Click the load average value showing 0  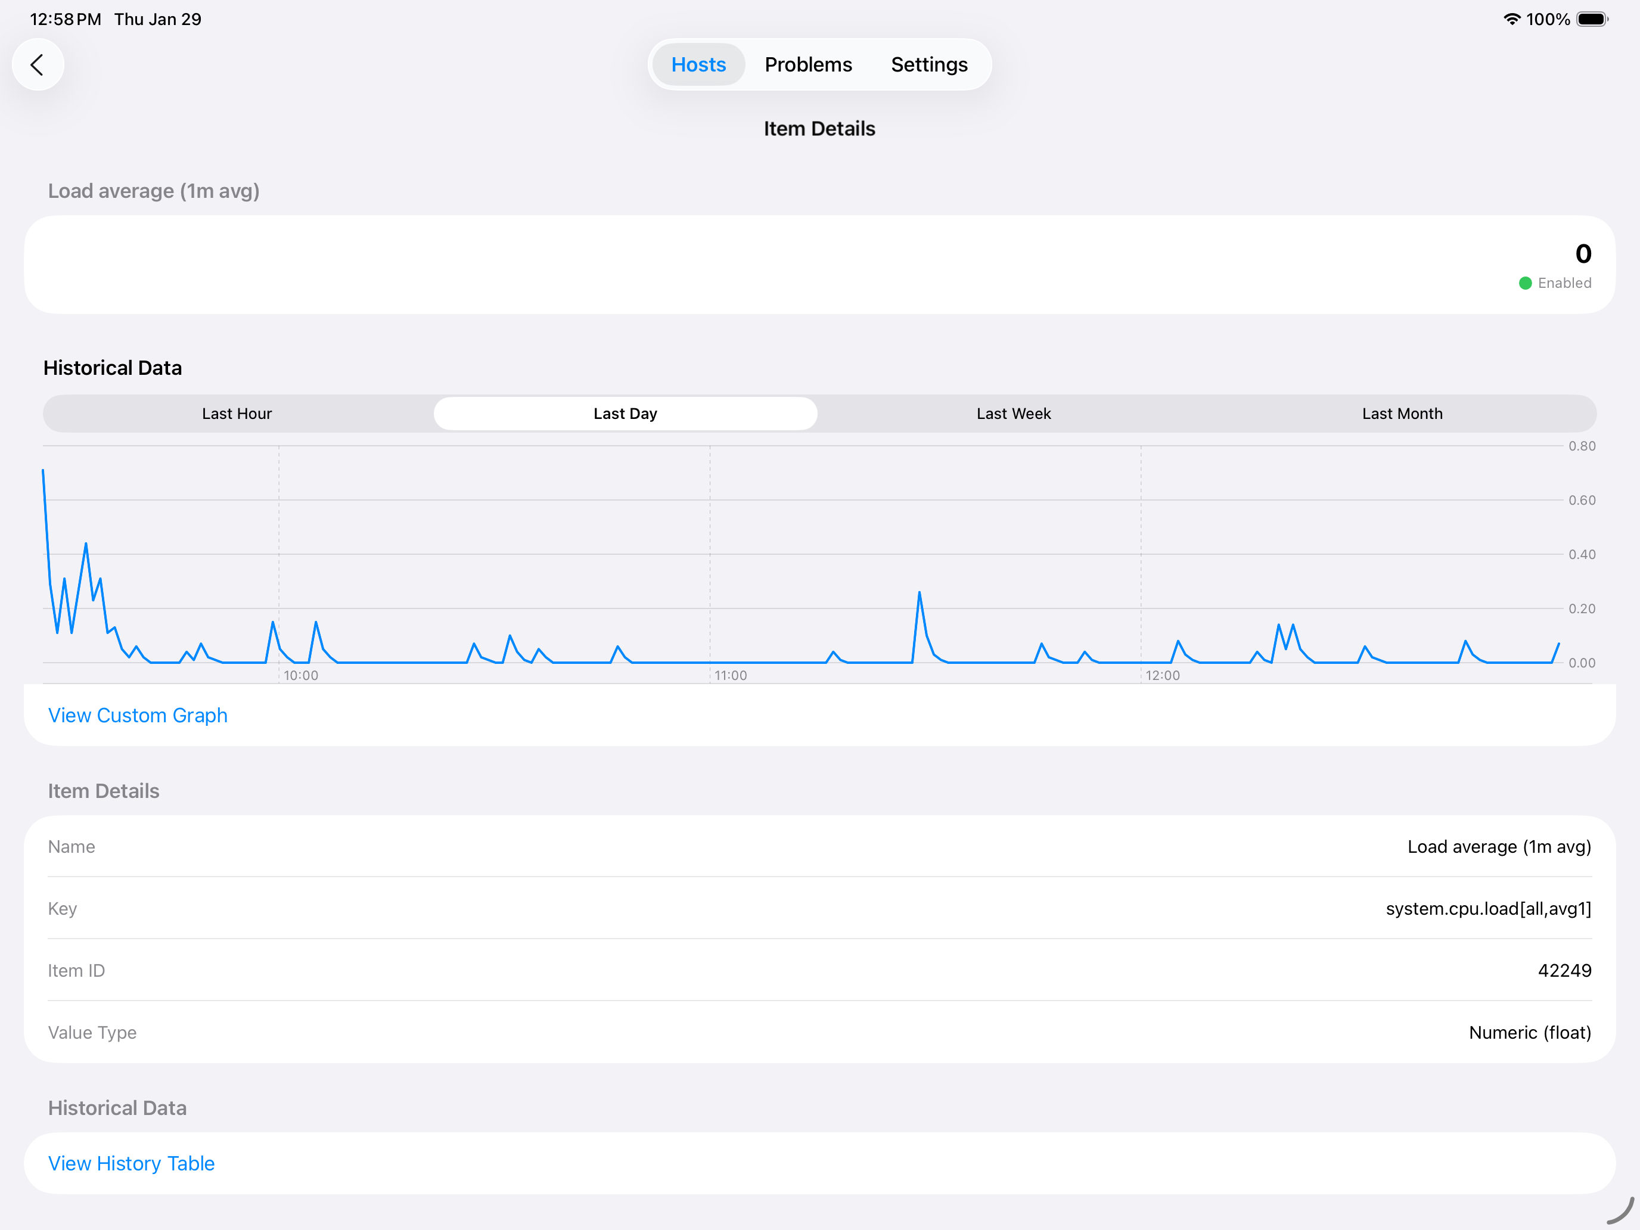pos(1583,253)
